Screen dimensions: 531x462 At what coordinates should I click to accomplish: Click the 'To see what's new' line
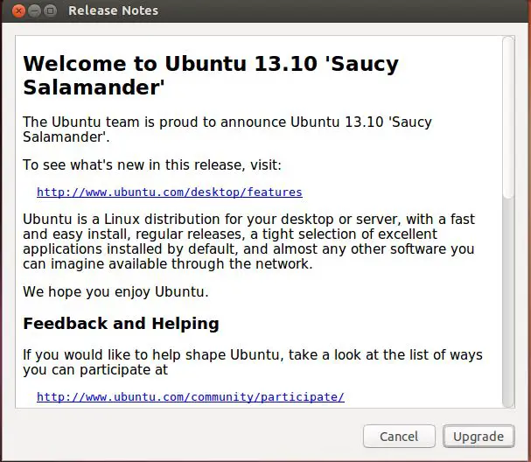(152, 165)
